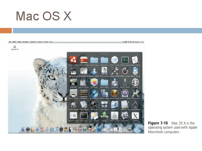
Task: Open the X11 app icon
Action: (x=135, y=115)
